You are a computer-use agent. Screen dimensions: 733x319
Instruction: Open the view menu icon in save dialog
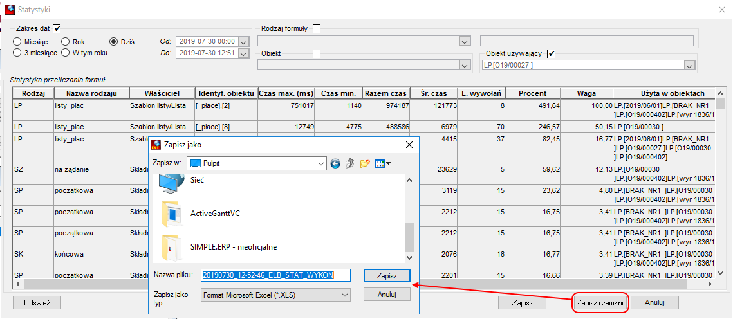(x=383, y=163)
